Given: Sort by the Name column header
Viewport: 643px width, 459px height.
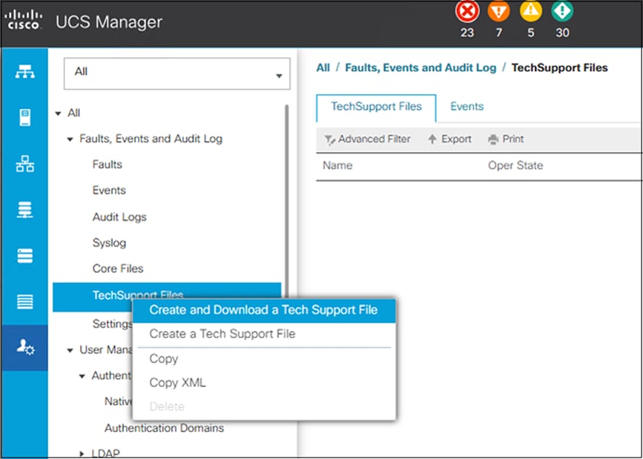Looking at the screenshot, I should [337, 165].
